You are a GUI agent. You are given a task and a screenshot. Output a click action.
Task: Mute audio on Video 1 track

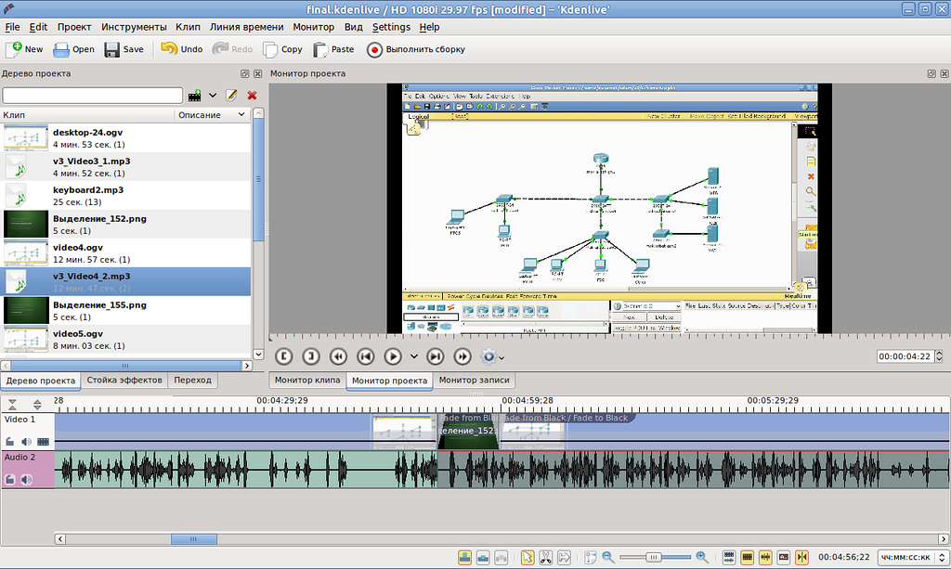pos(26,442)
